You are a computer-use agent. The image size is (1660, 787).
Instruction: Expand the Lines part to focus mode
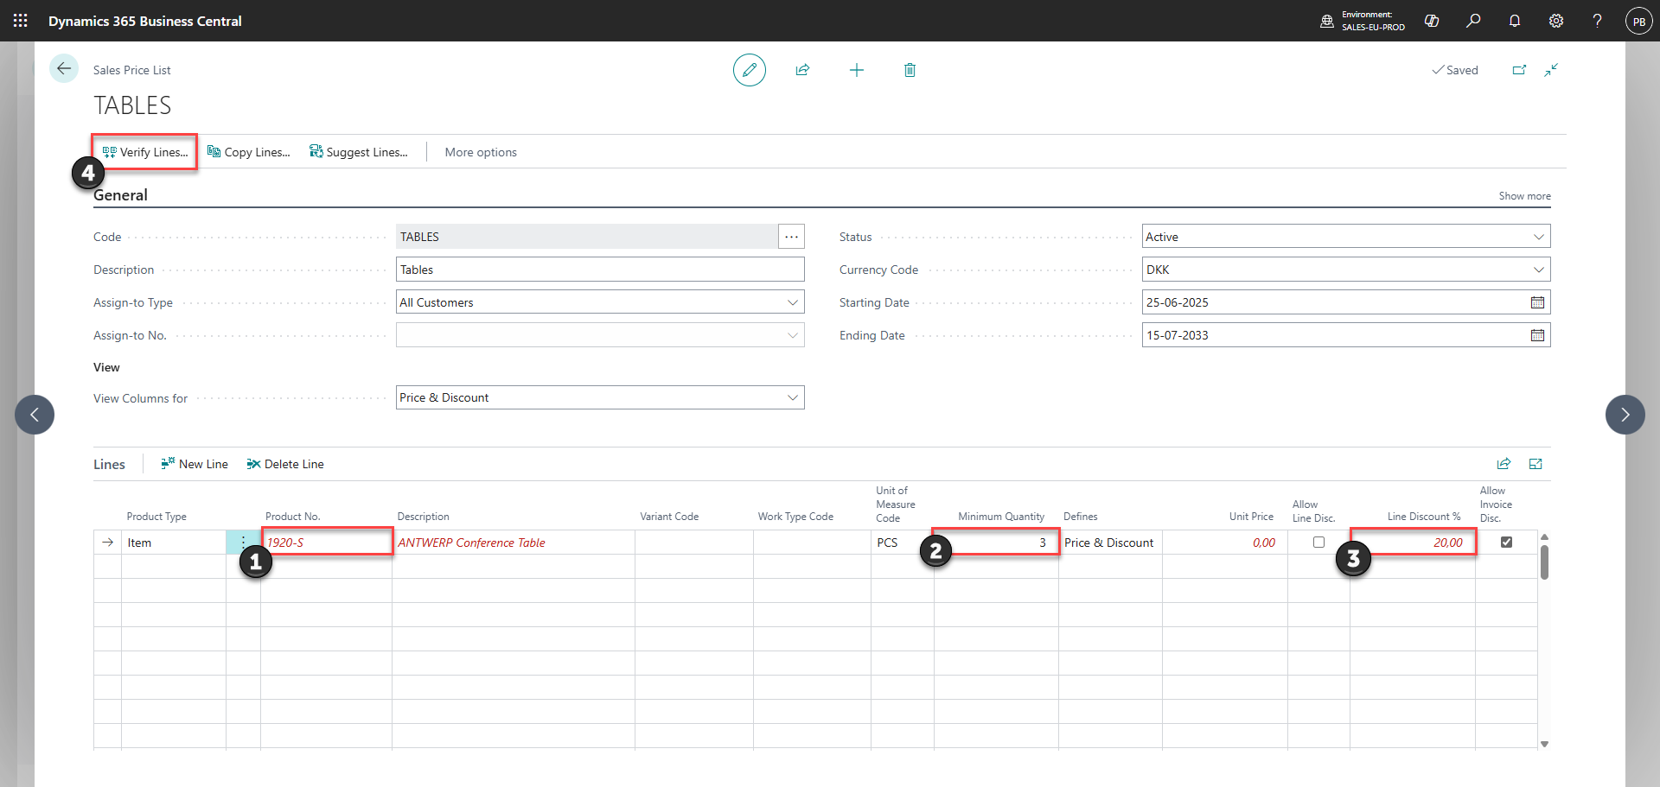pos(1535,464)
